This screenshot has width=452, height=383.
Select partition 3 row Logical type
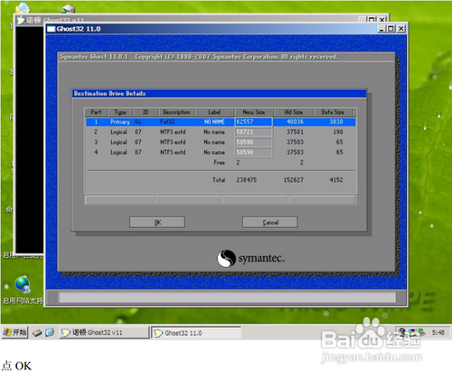pos(118,142)
